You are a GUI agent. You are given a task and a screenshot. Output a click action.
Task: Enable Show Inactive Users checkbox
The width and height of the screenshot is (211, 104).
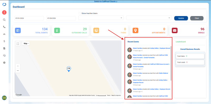point(80,13)
